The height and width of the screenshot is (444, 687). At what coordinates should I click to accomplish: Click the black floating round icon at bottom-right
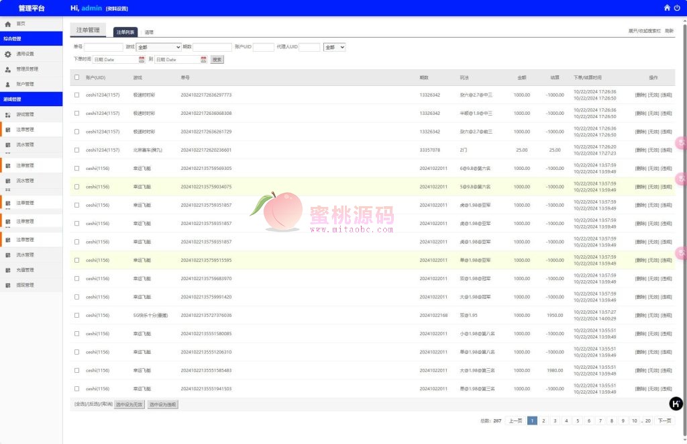point(676,404)
